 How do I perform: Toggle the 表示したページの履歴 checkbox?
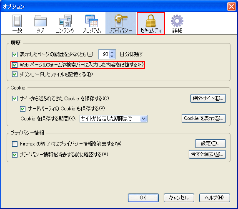[15, 54]
